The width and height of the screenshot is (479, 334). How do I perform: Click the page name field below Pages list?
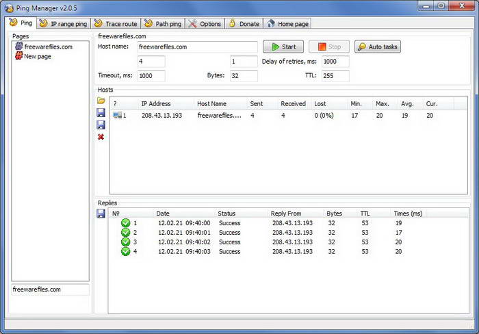point(50,290)
